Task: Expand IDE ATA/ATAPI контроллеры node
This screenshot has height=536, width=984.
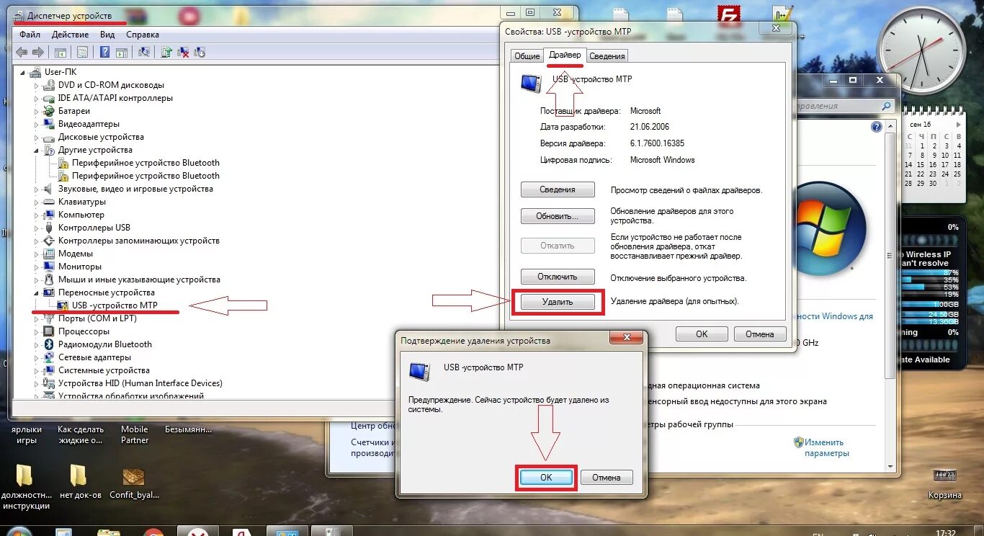Action: pyautogui.click(x=36, y=98)
